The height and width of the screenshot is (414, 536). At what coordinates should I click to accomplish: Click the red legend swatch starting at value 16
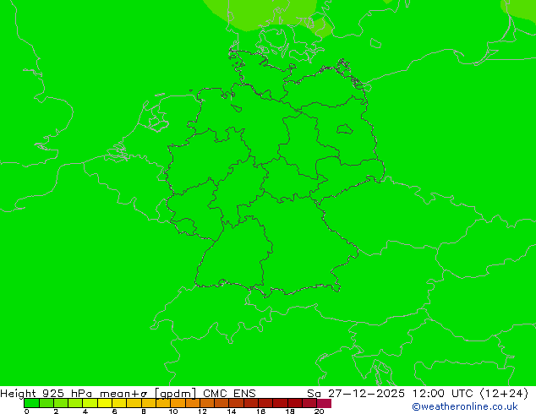(x=265, y=403)
